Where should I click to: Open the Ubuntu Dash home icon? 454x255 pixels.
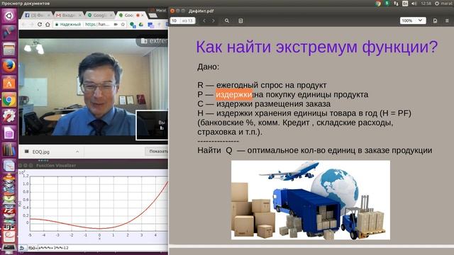click(9, 16)
